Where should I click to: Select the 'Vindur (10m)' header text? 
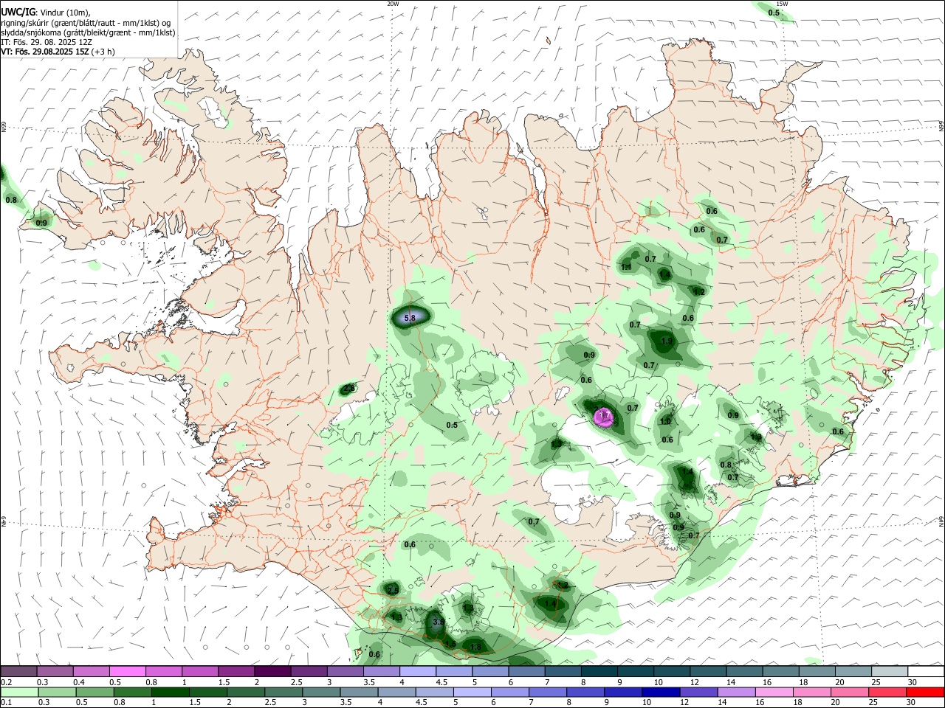65,13
